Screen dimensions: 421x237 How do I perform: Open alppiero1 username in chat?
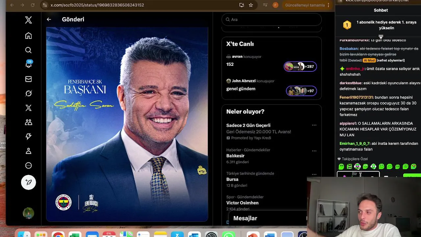pos(348,123)
